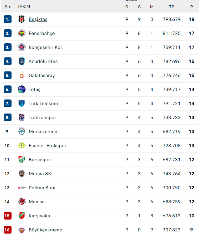Click the red rank 16 badge
The height and width of the screenshot is (237, 199).
click(x=7, y=230)
